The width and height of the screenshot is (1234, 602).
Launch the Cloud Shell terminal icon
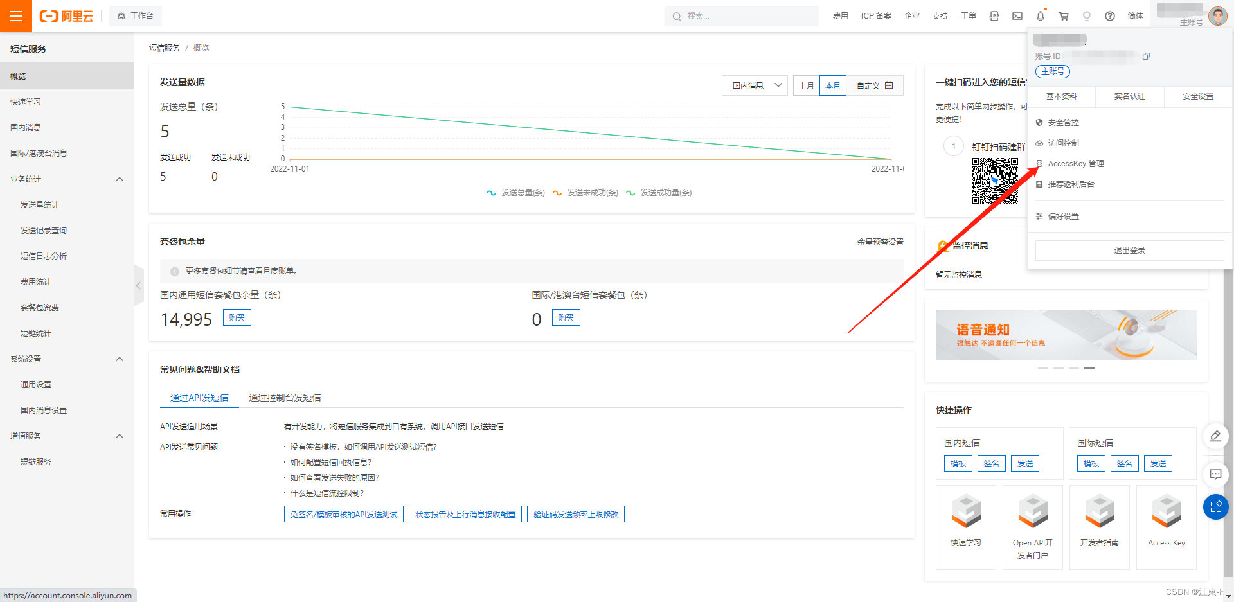pos(1017,16)
